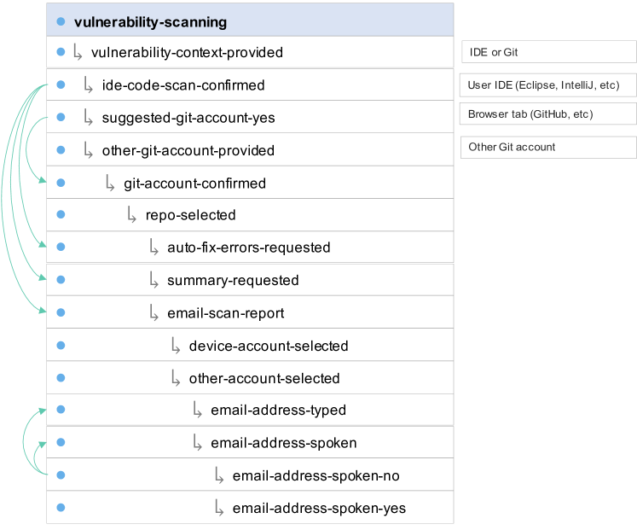The width and height of the screenshot is (637, 530).
Task: Click the blue dot beside git-account-confirmed
Action: (60, 183)
